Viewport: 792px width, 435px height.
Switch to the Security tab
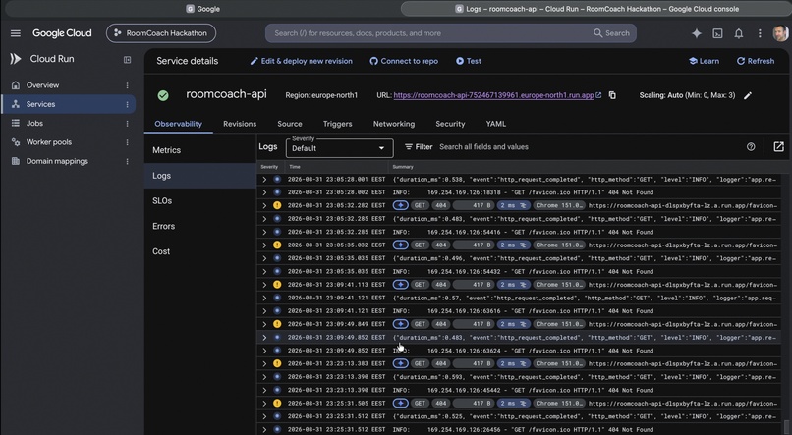pyautogui.click(x=450, y=124)
